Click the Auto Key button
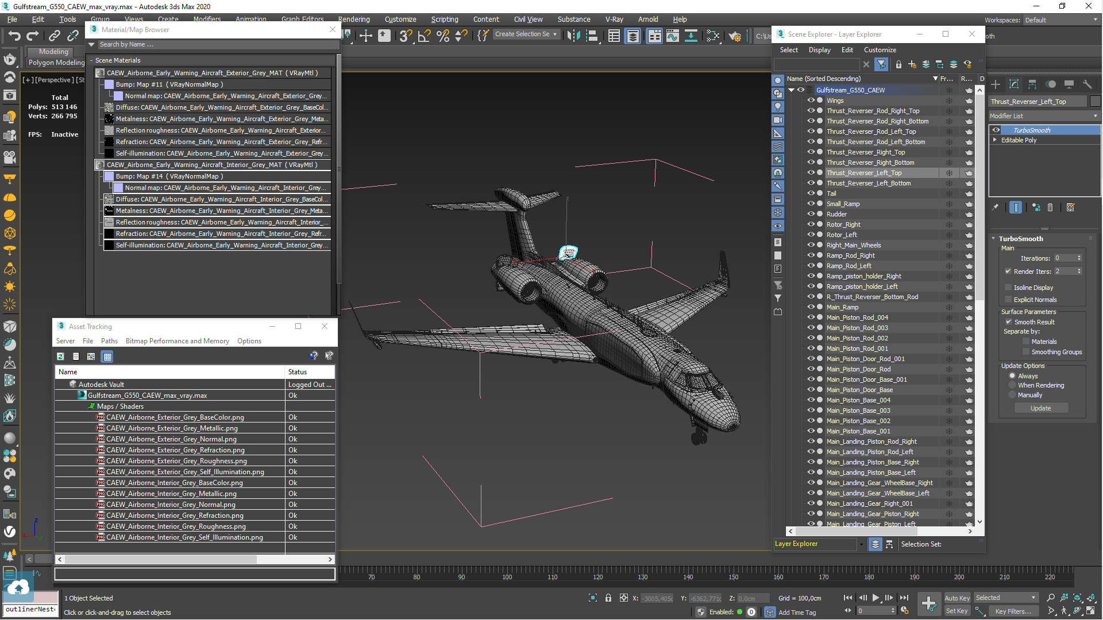 (x=957, y=598)
